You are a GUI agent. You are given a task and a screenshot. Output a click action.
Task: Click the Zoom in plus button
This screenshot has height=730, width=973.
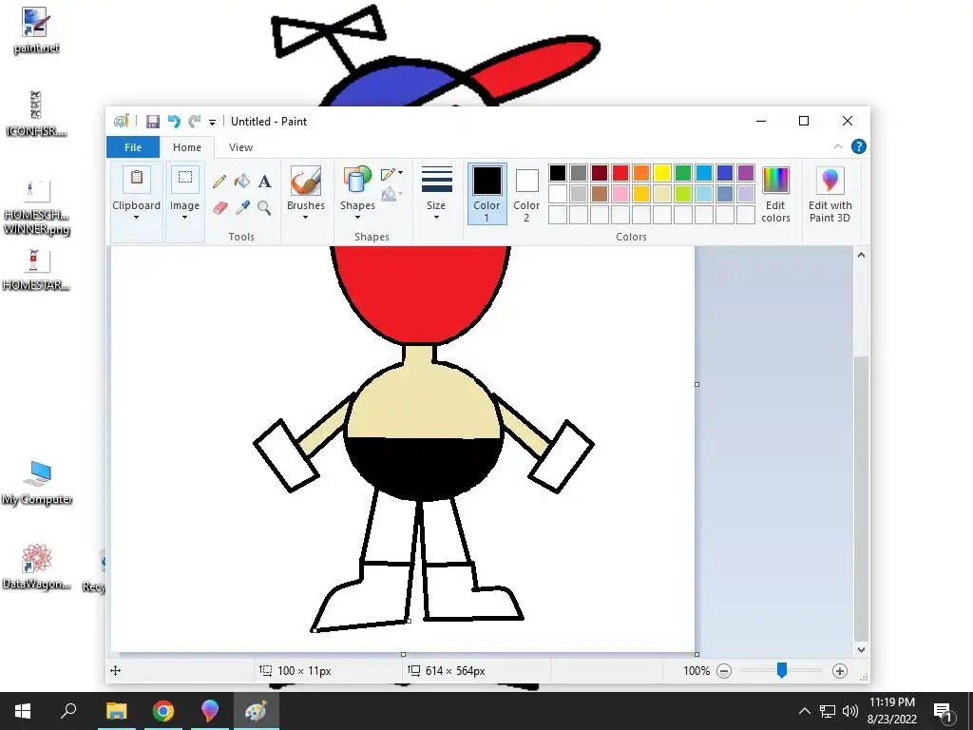tap(840, 671)
